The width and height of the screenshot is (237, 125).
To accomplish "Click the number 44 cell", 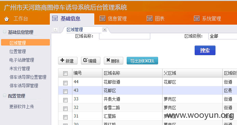I will 87,82.
